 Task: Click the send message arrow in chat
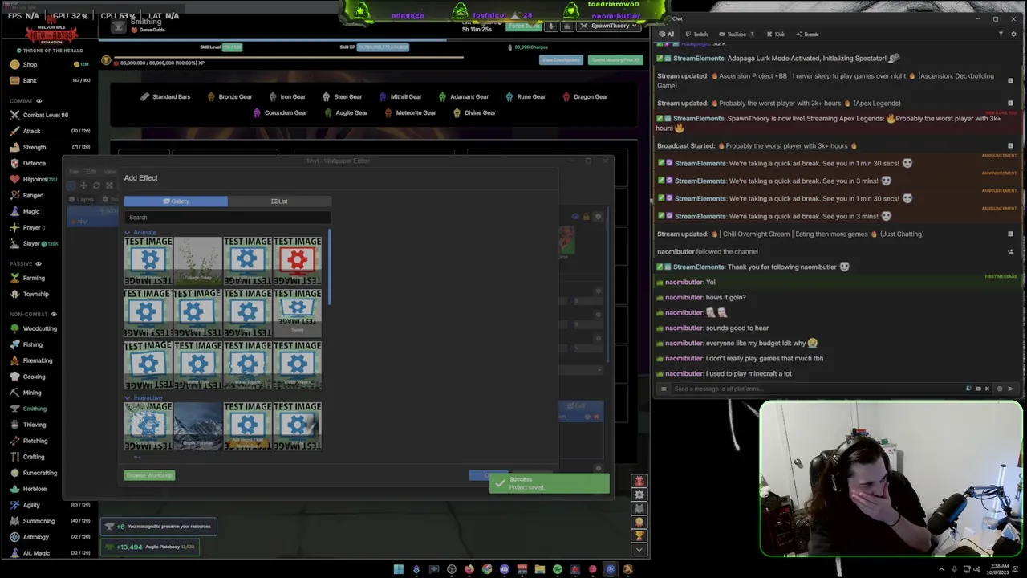[1010, 389]
